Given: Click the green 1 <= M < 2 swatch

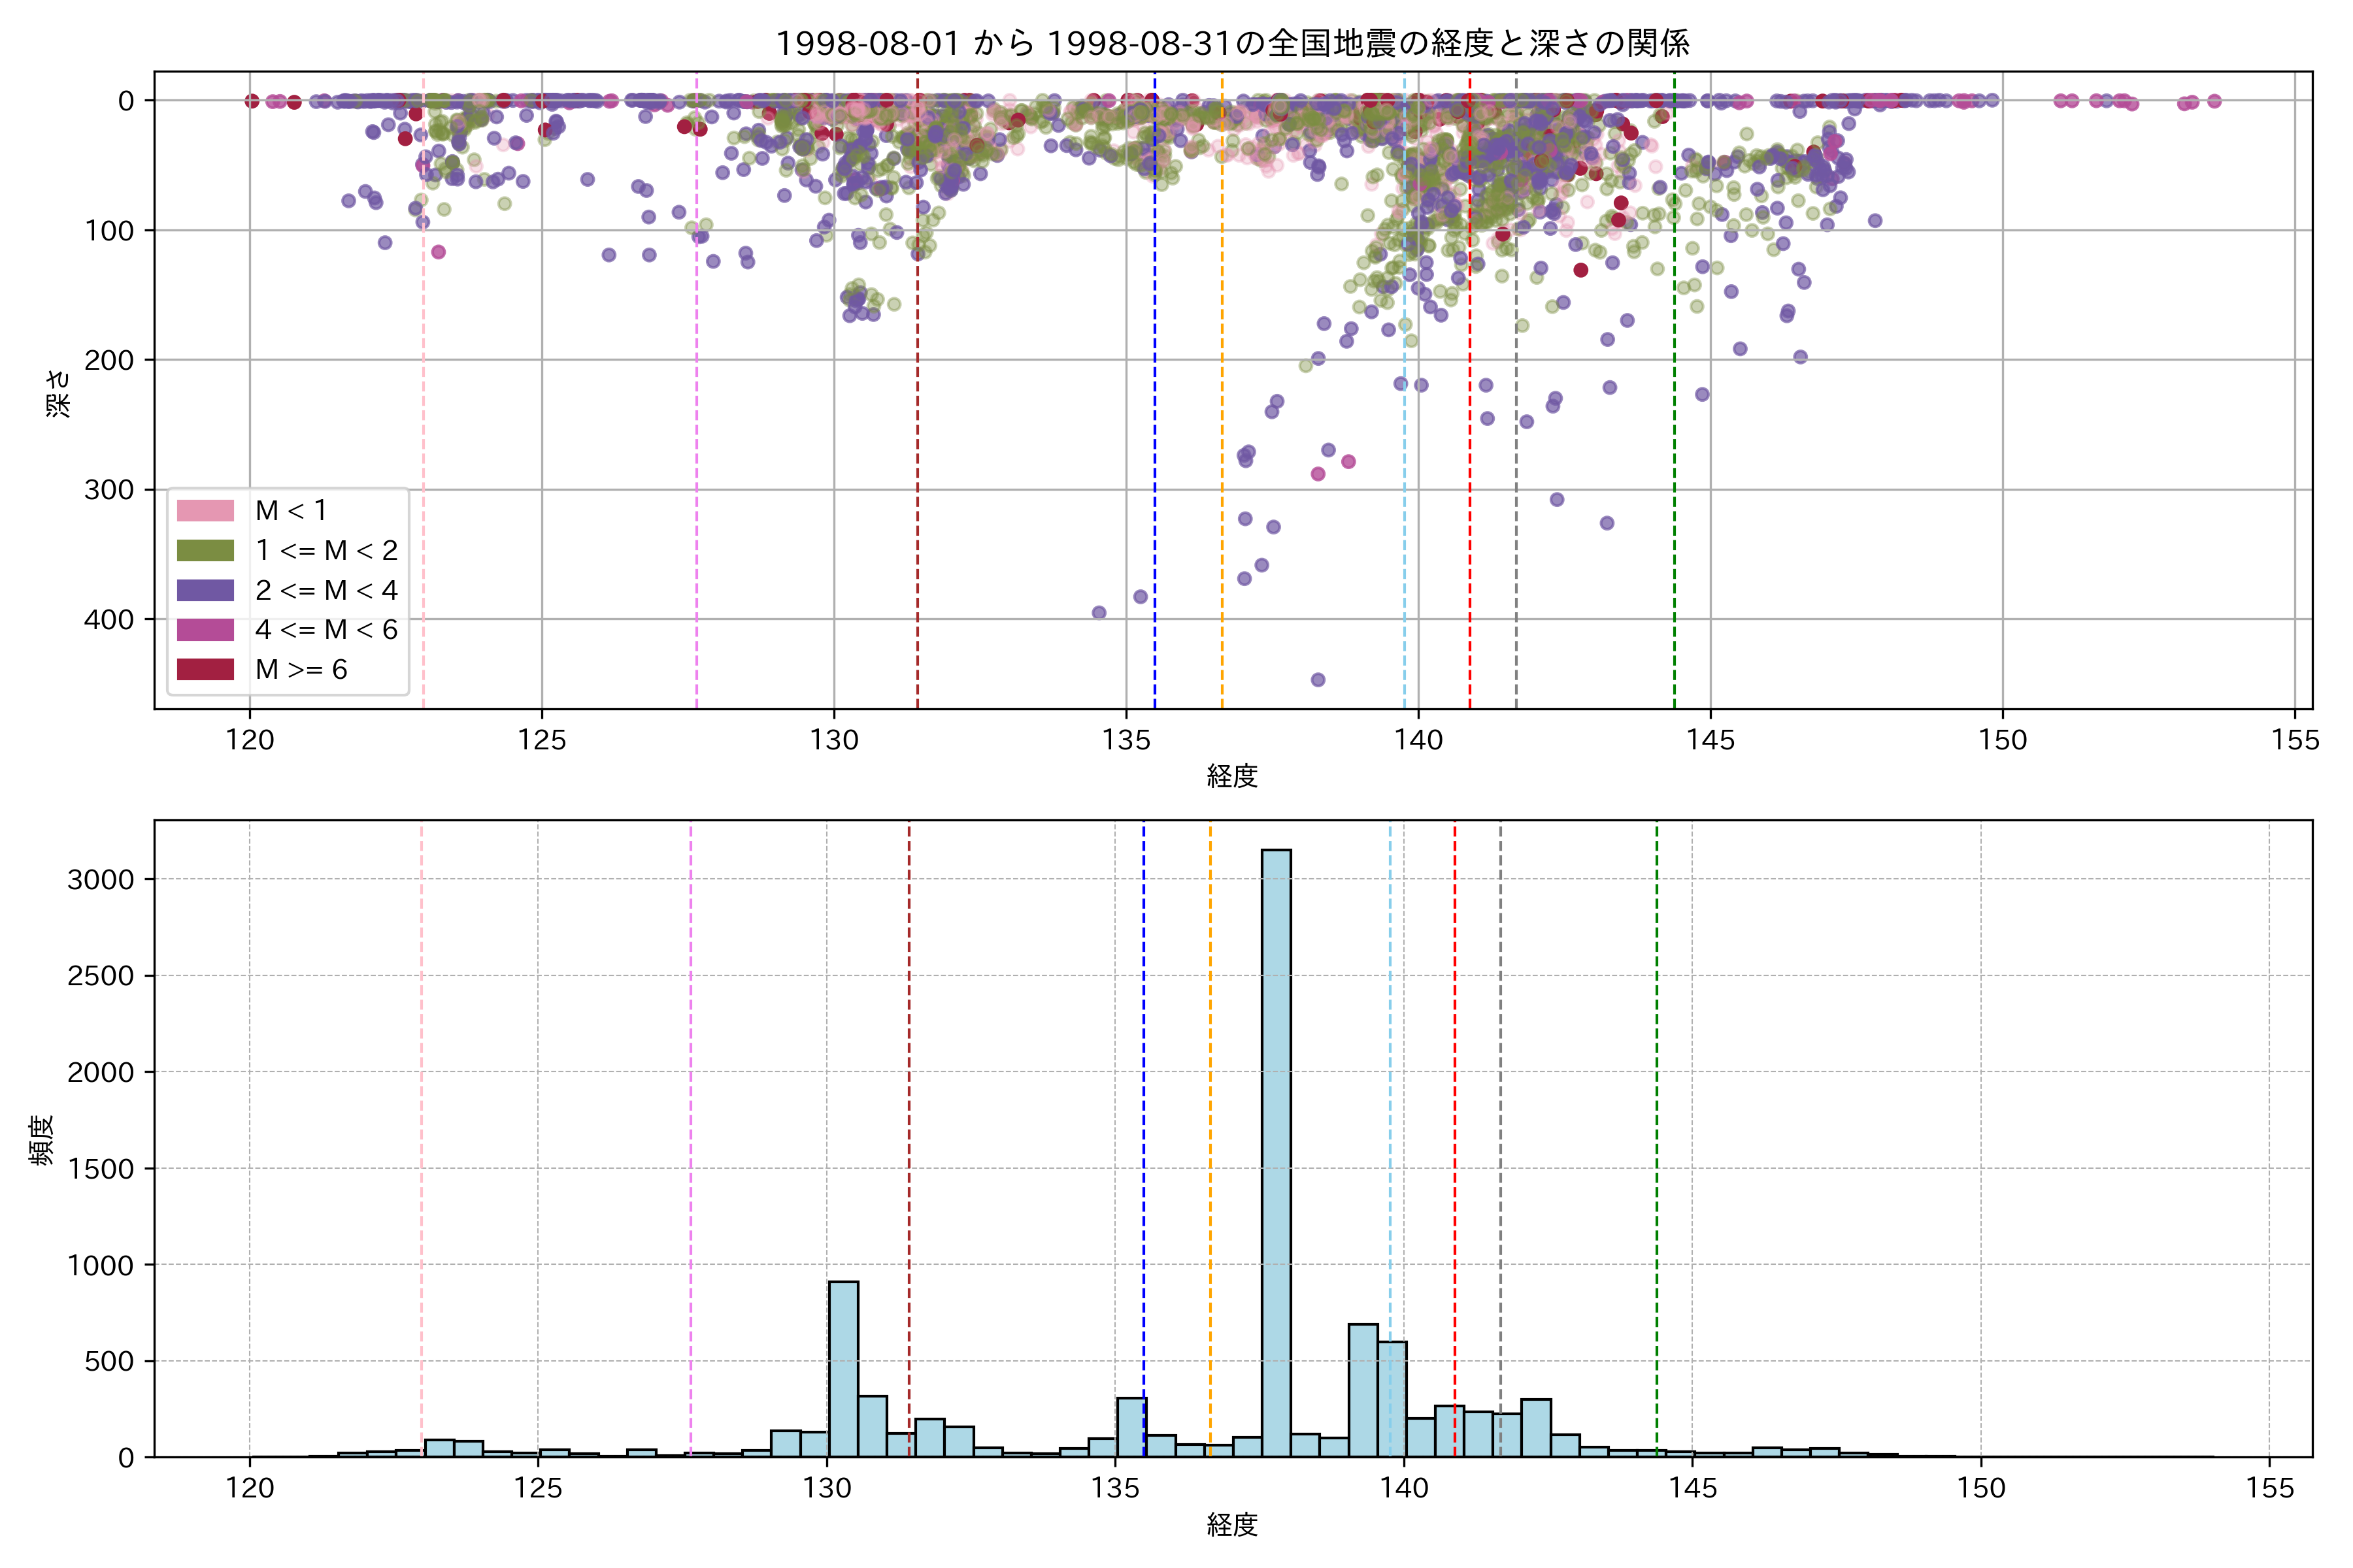Looking at the screenshot, I should [x=205, y=551].
